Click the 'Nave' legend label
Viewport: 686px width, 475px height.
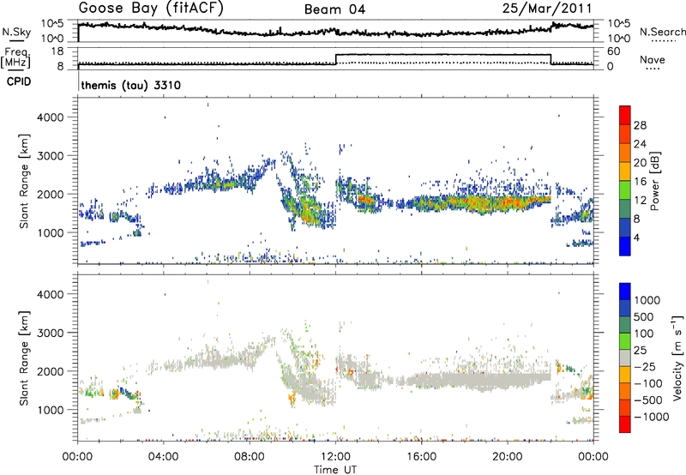[x=653, y=60]
